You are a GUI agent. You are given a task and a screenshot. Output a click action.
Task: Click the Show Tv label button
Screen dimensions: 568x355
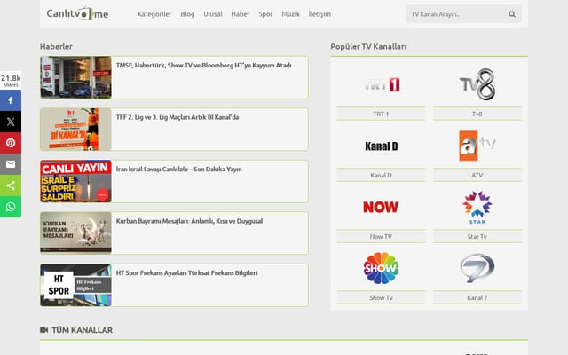(x=381, y=297)
